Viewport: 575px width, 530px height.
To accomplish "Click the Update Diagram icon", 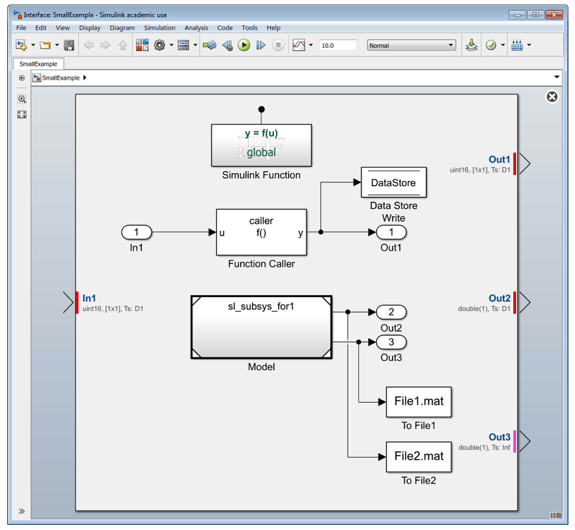I will [x=210, y=45].
